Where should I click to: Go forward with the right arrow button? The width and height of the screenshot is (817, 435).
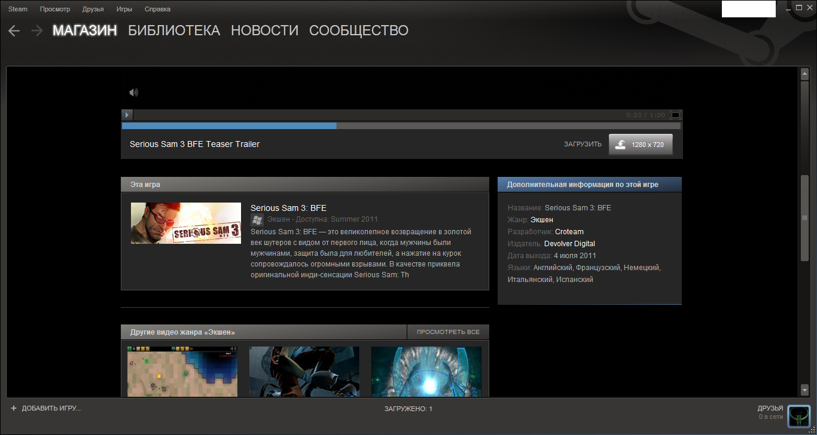point(37,31)
